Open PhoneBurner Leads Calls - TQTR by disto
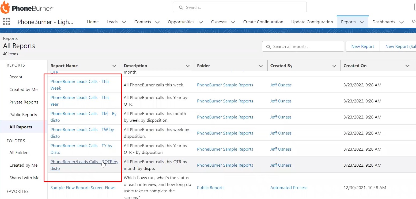Screen dimensions: 416x199 click(84, 165)
